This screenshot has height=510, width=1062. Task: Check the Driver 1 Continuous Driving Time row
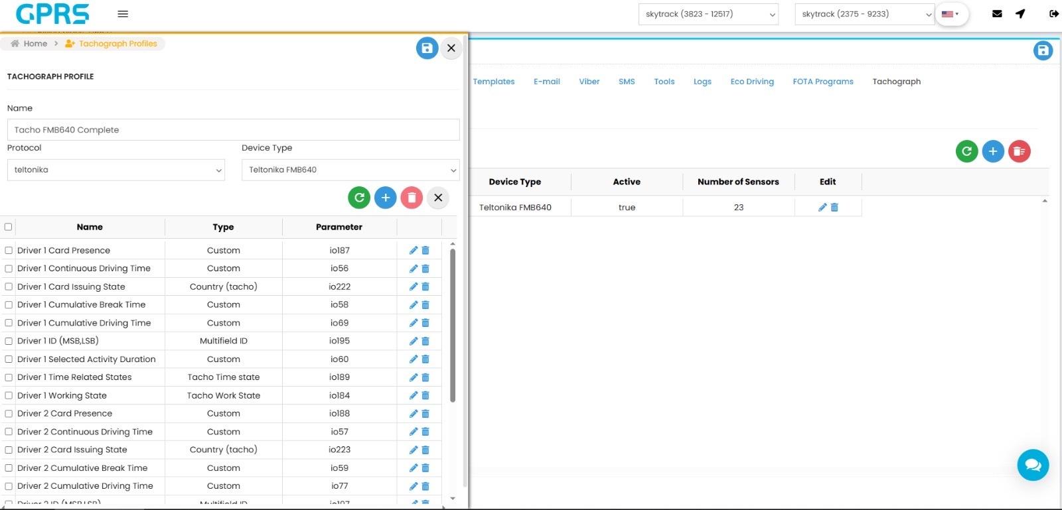9,269
